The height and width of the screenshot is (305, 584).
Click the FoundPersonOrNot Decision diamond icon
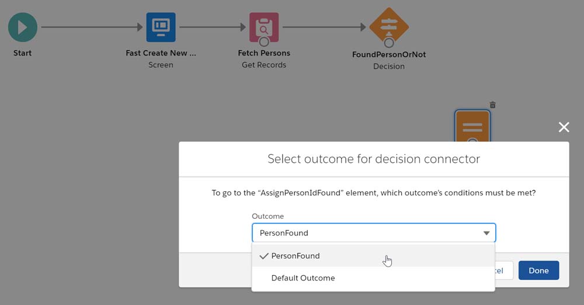(389, 26)
